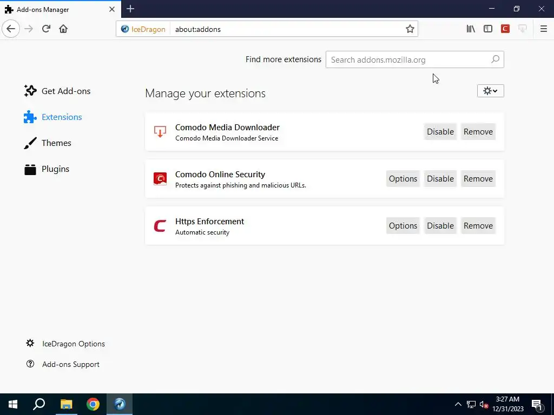Open a new tab with plus

pyautogui.click(x=130, y=9)
